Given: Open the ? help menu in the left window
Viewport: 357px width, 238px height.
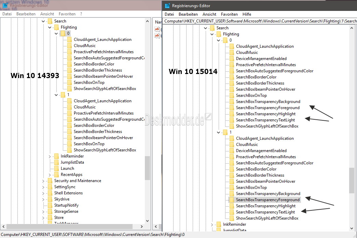Looking at the screenshot, I should [x=81, y=14].
